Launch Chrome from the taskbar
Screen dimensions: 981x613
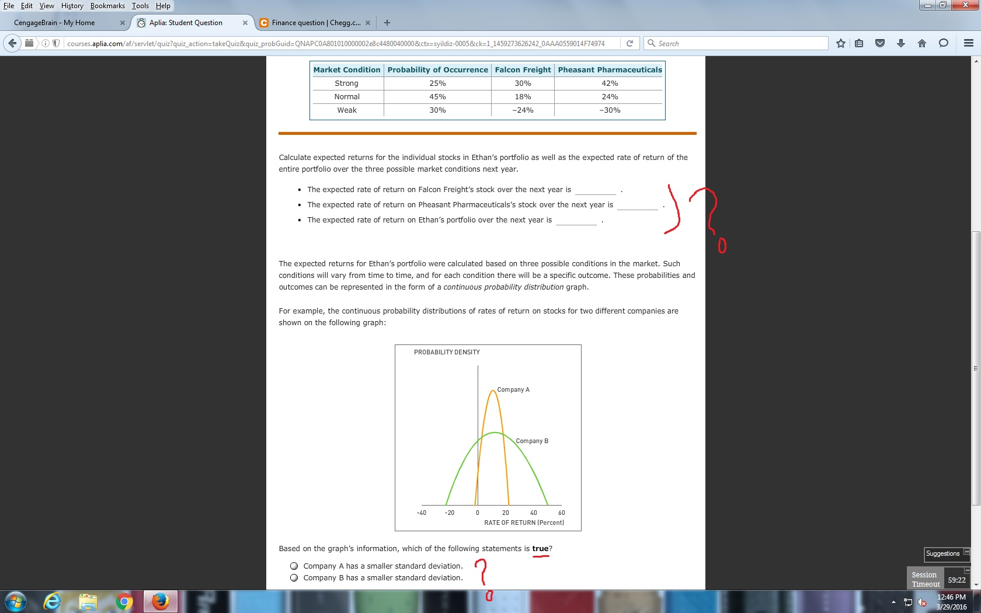124,602
